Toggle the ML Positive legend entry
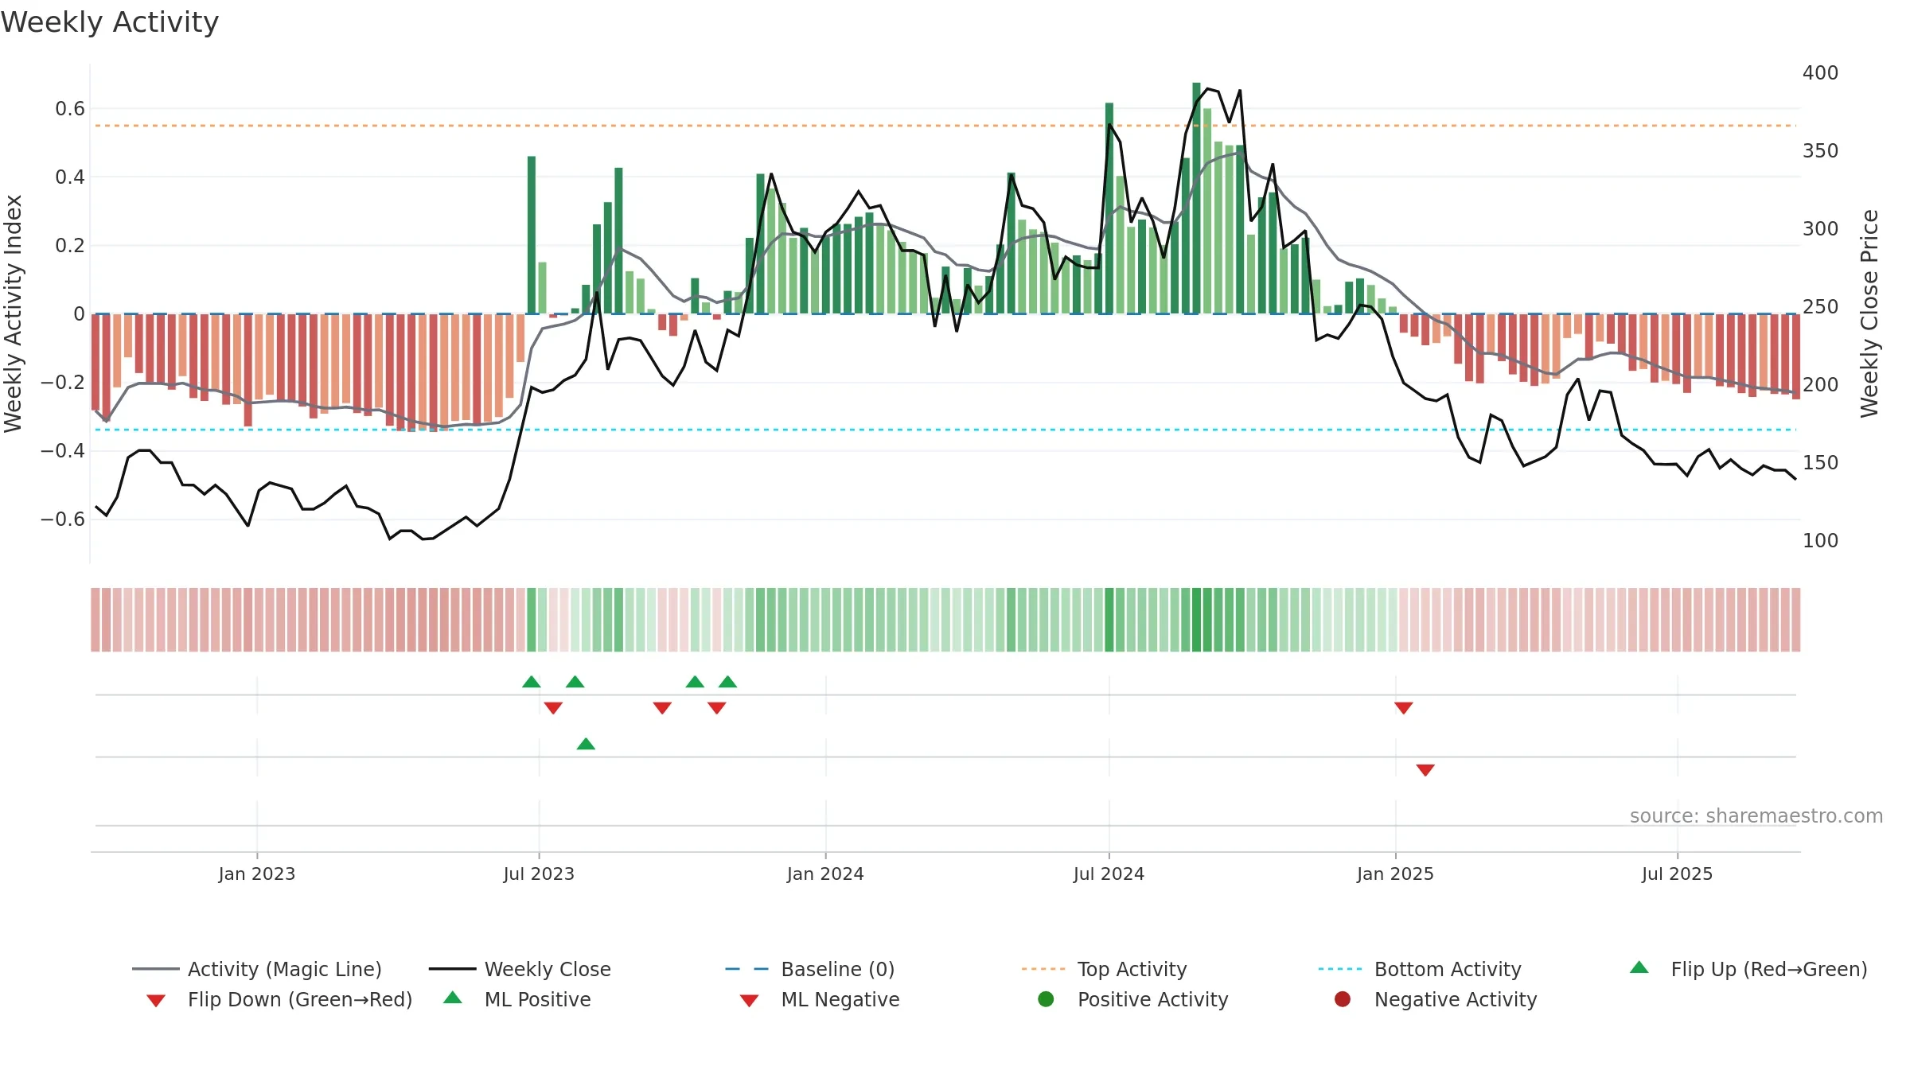Image resolution: width=1910 pixels, height=1074 pixels. pos(517,999)
